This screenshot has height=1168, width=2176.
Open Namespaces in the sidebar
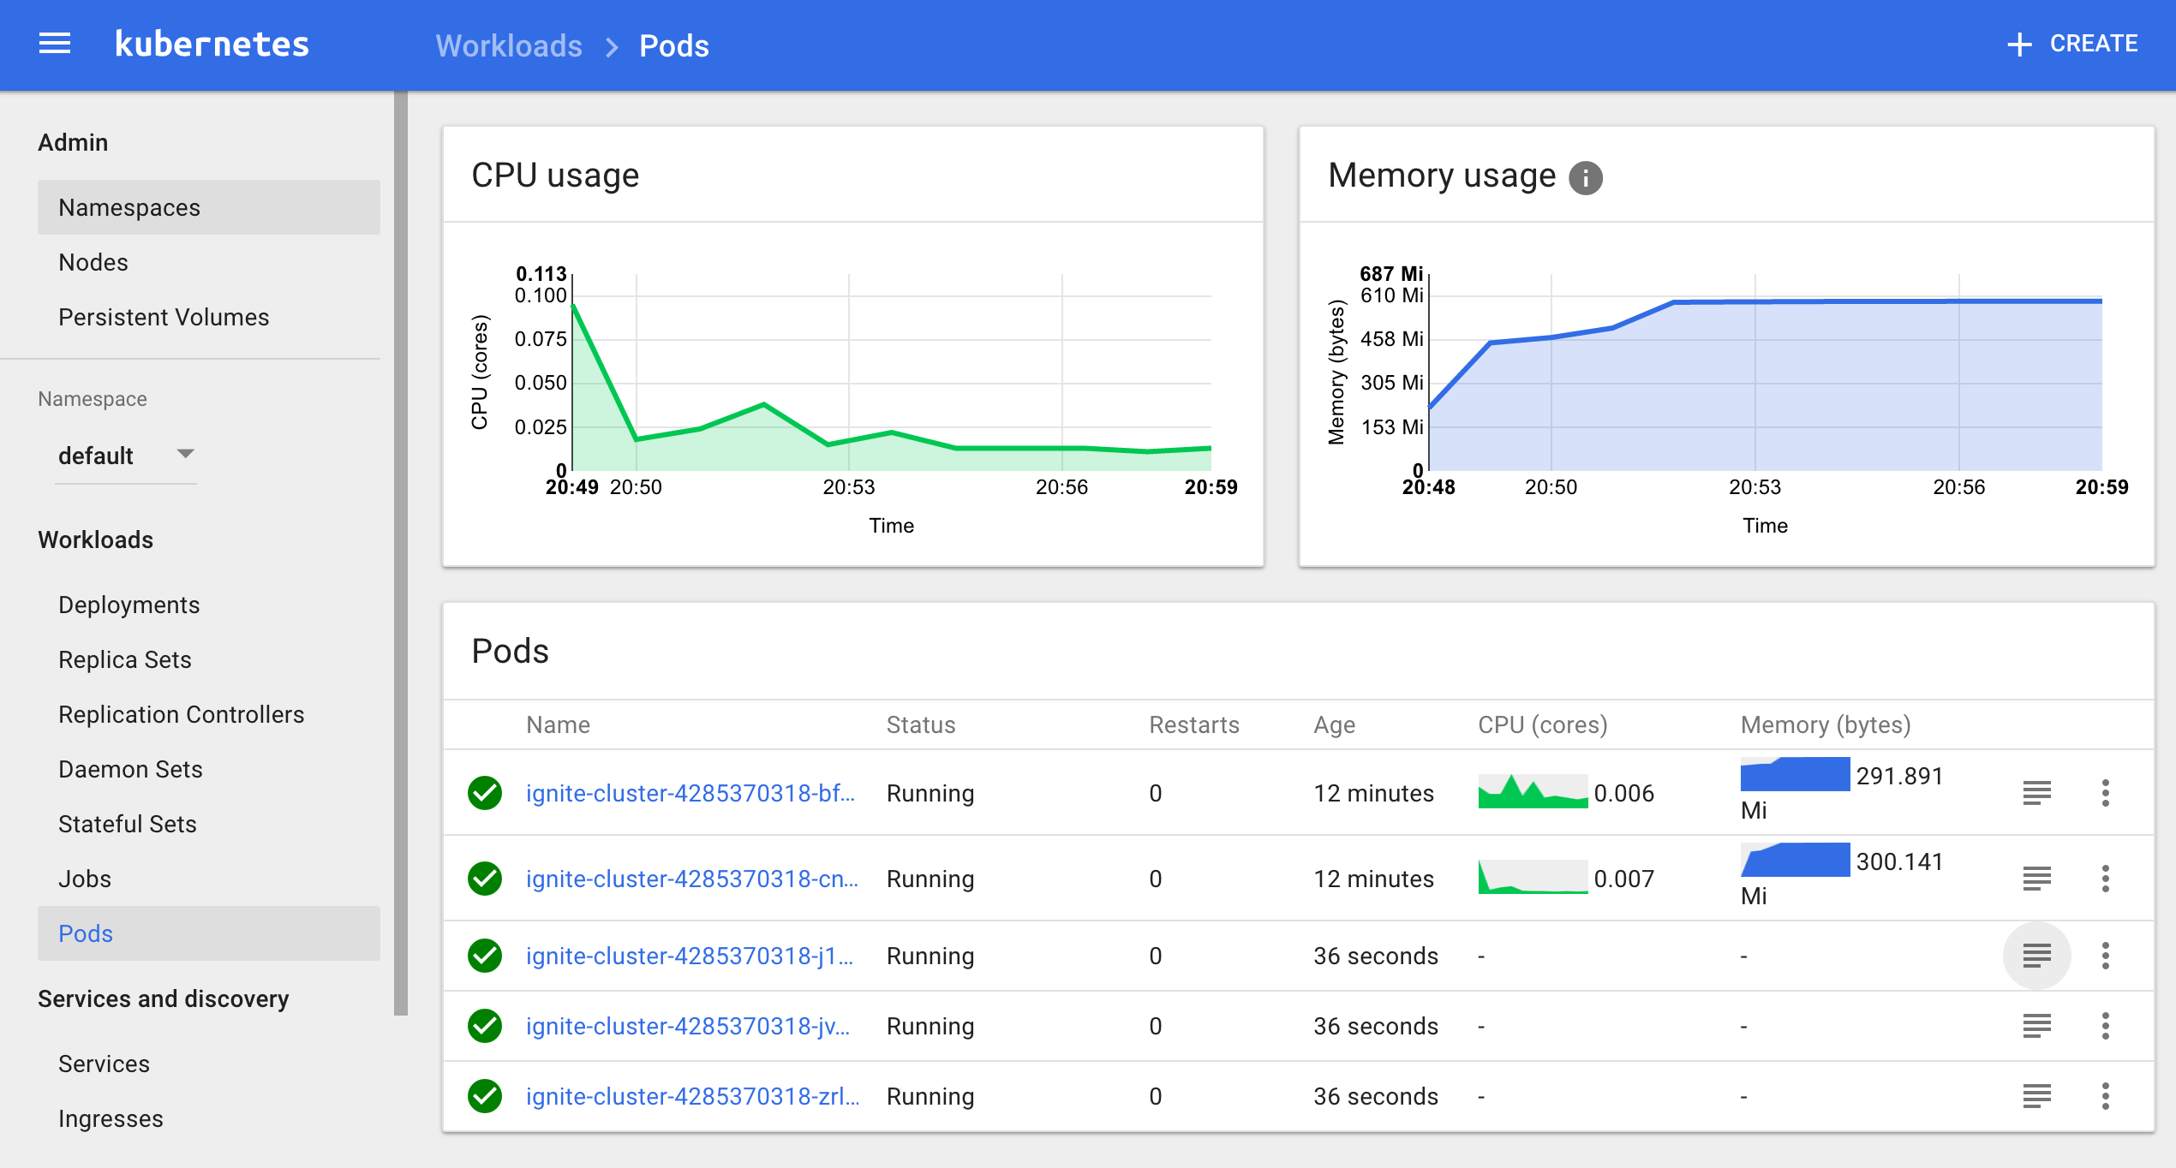(209, 207)
